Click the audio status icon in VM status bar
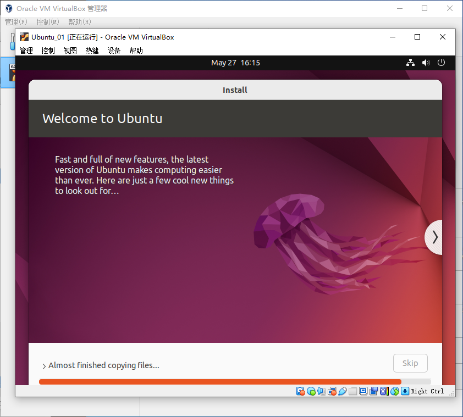The width and height of the screenshot is (463, 417). [321, 391]
